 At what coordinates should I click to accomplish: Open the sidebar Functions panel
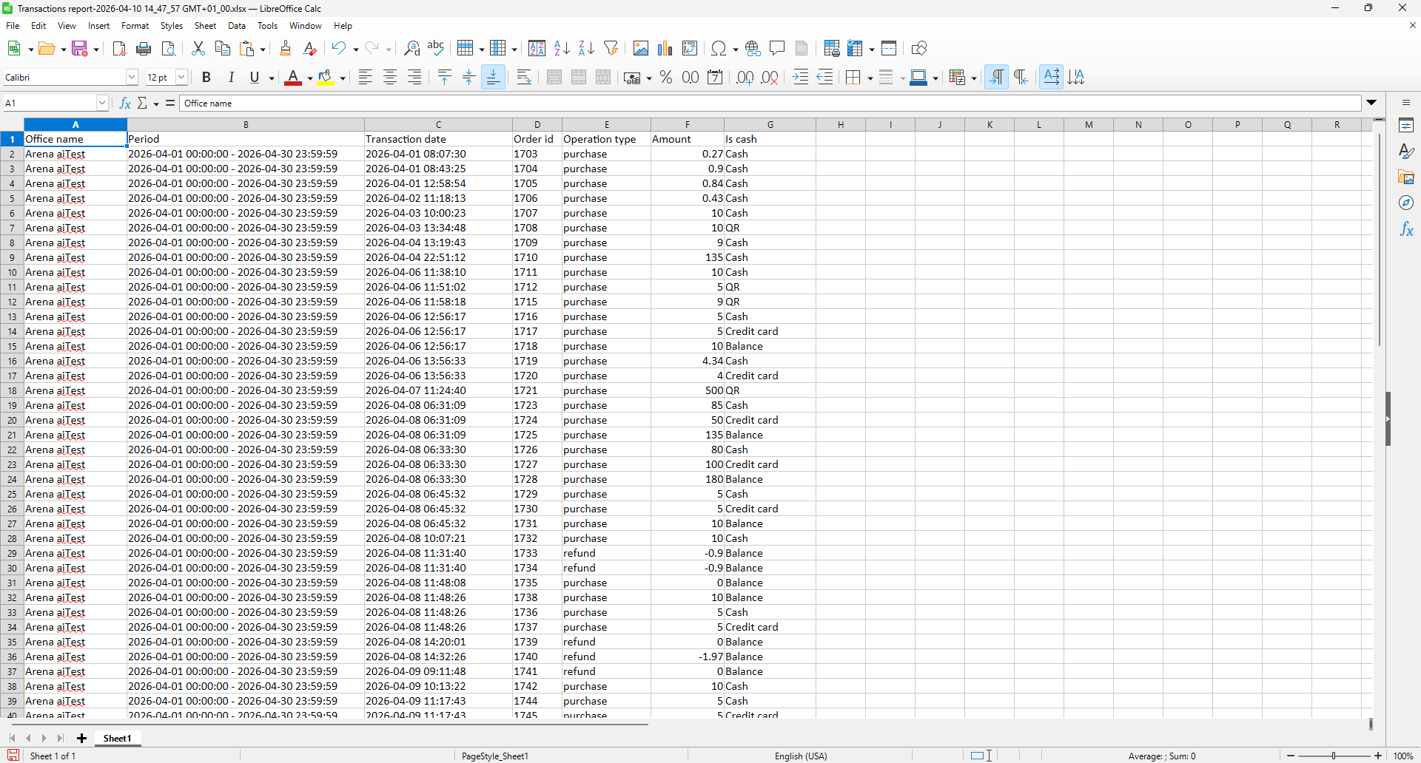[x=1406, y=230]
